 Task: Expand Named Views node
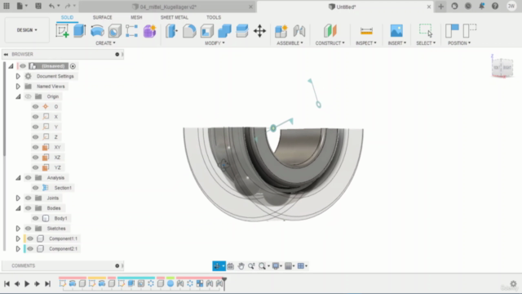pos(18,87)
